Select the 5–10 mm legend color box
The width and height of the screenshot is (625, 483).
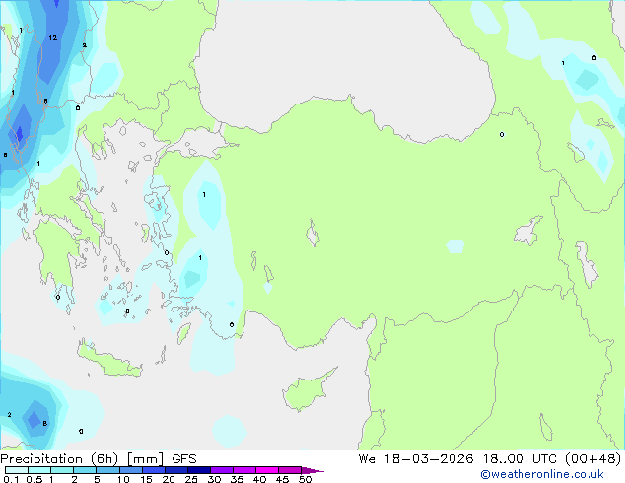tap(107, 470)
